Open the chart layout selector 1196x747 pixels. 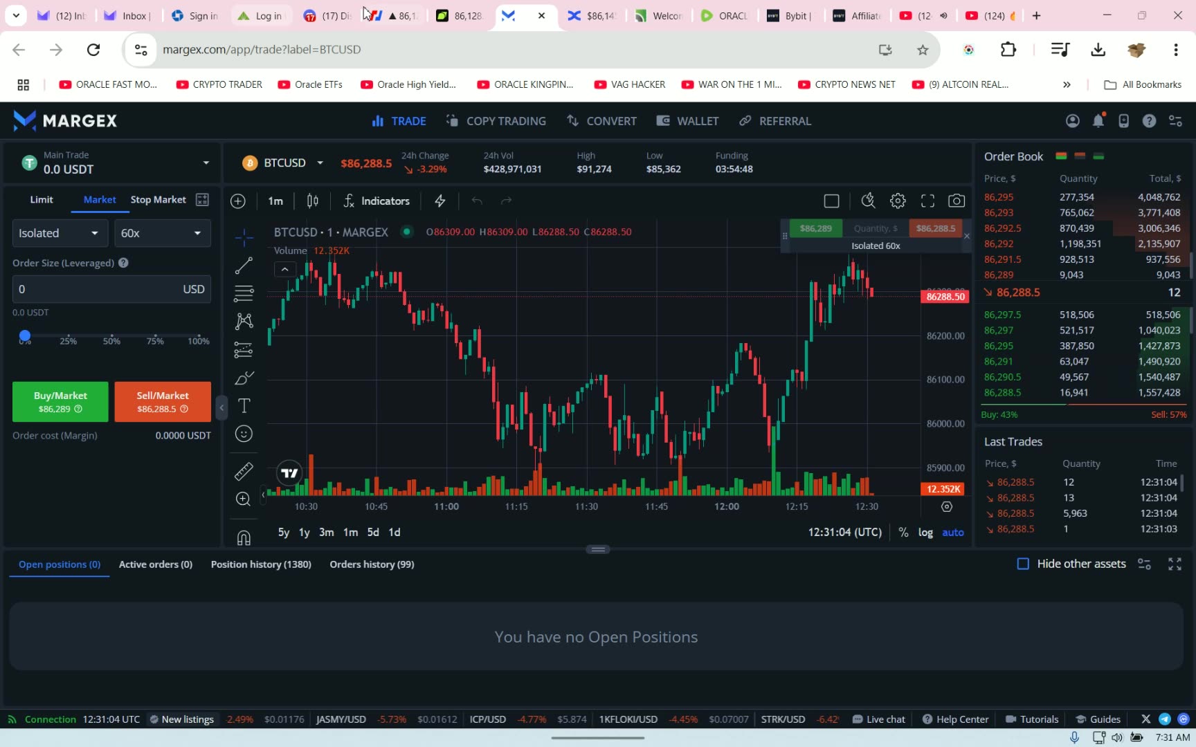click(832, 201)
